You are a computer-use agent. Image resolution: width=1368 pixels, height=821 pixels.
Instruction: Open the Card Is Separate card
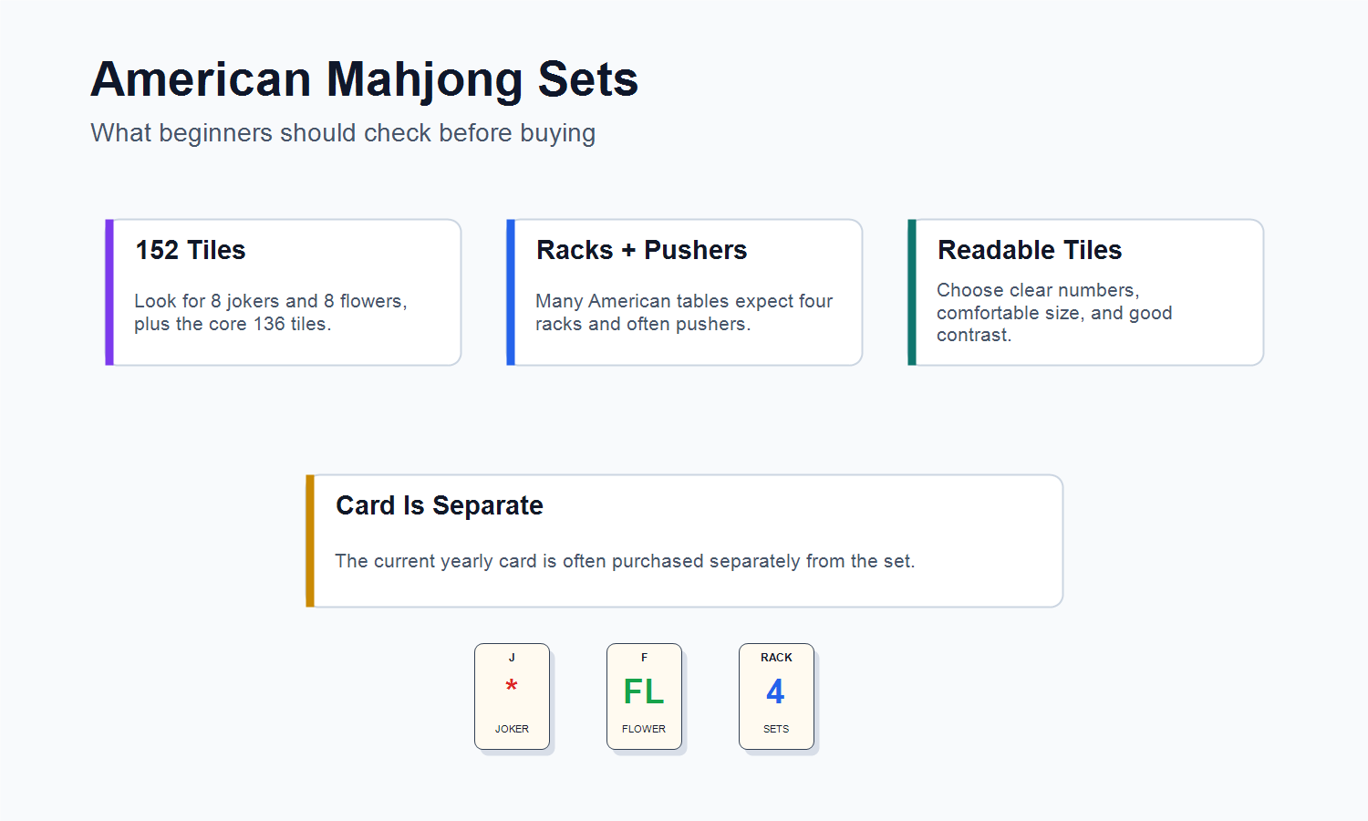pyautogui.click(x=685, y=541)
